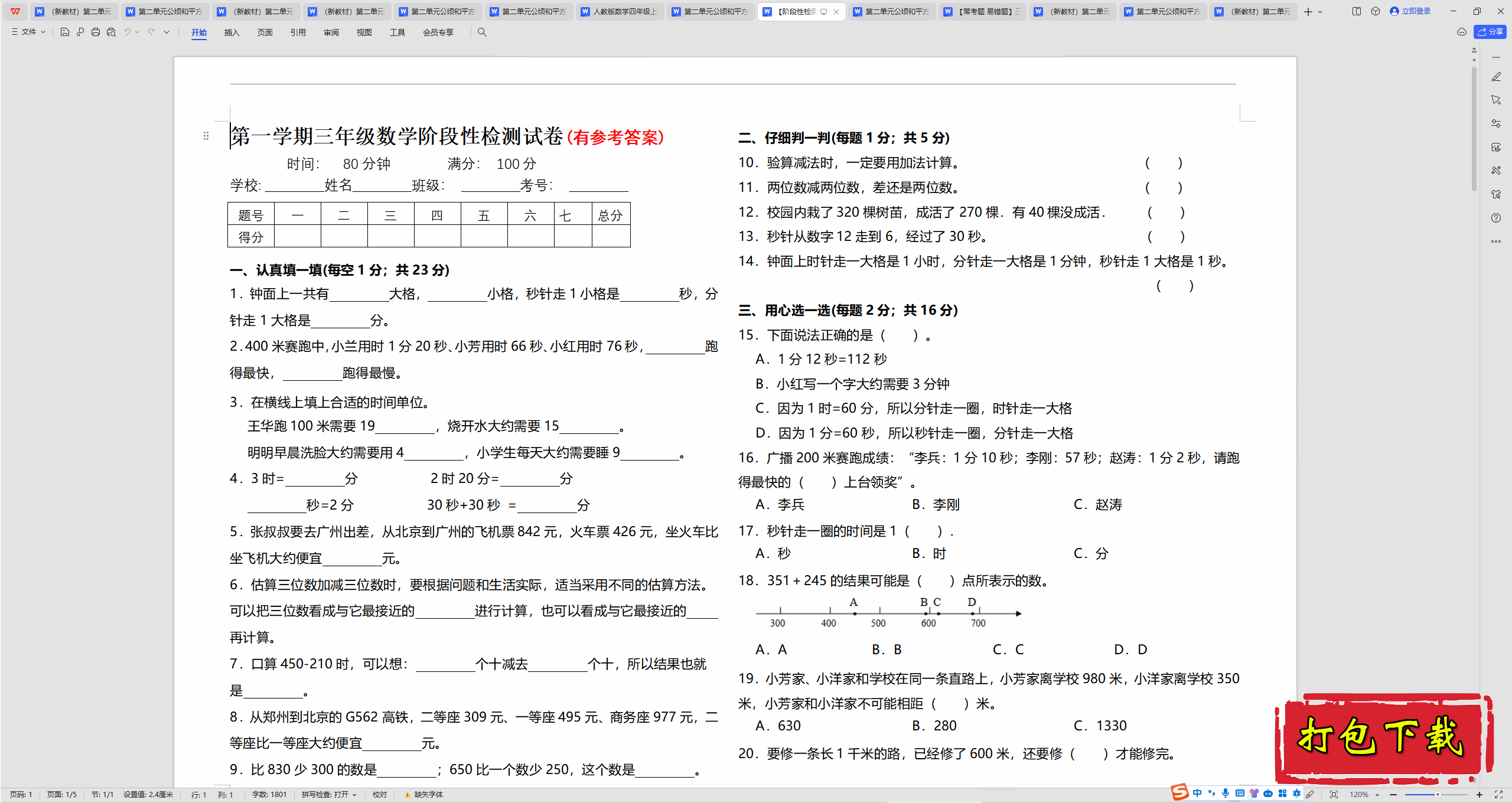Click the heading 三、用心选一选
Image resolution: width=1512 pixels, height=803 pixels.
tap(848, 310)
